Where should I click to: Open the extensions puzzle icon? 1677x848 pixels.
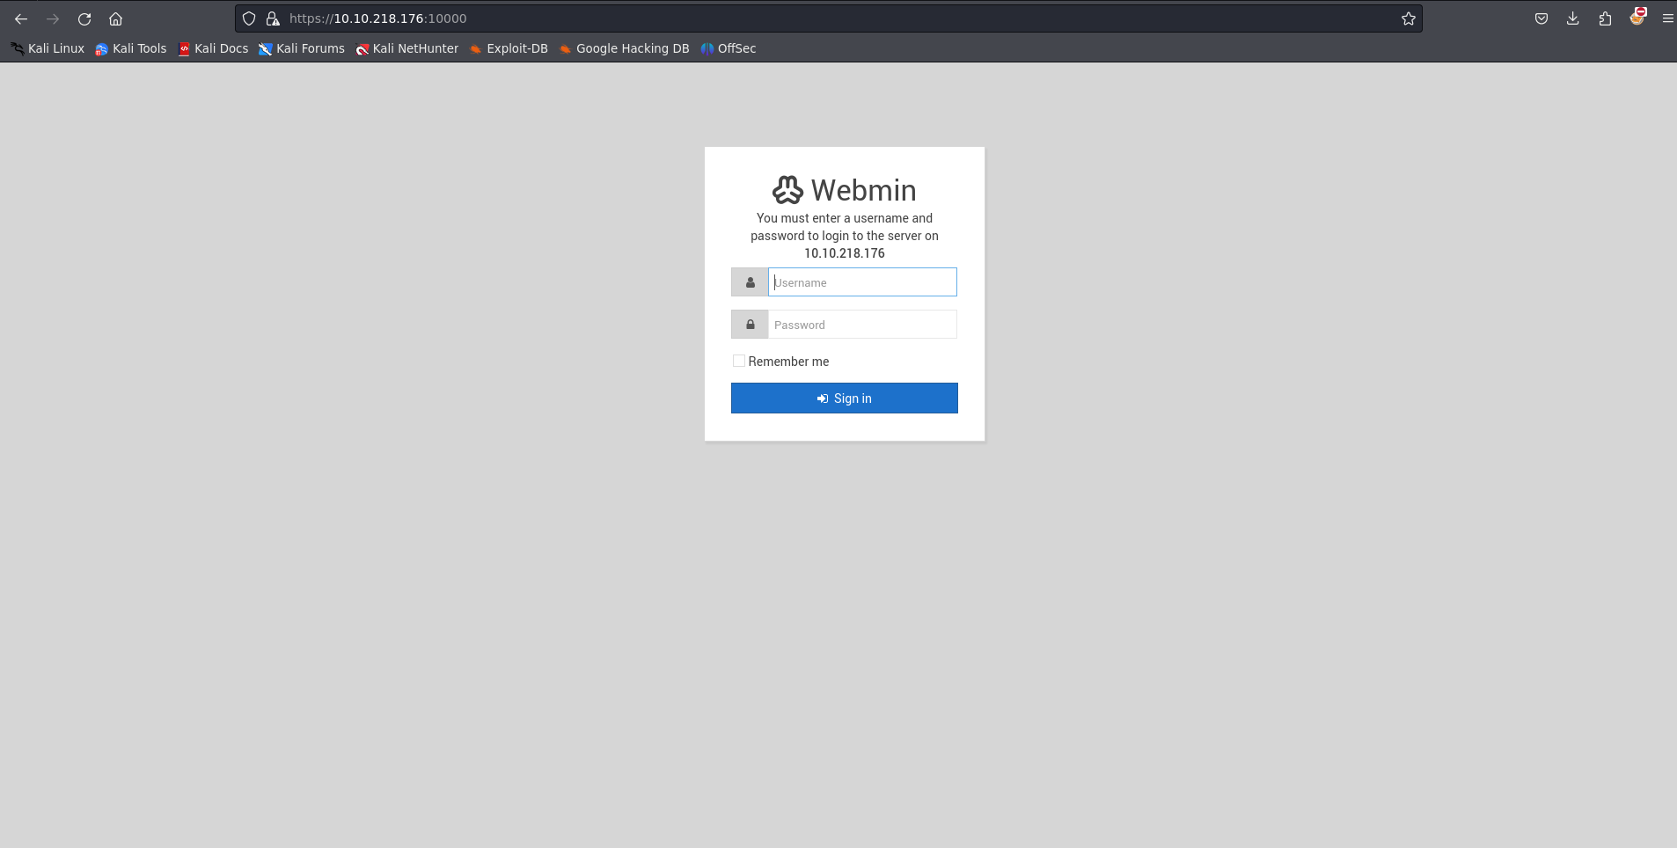1605,18
